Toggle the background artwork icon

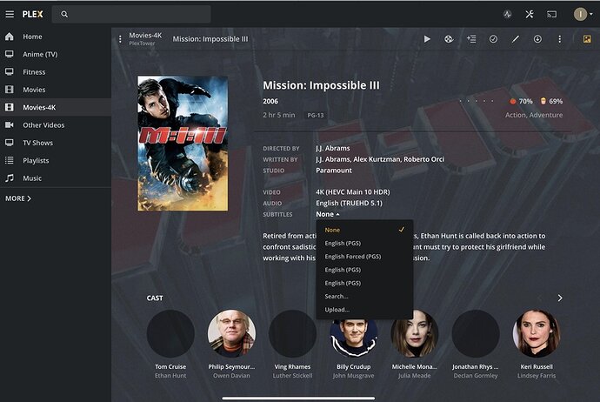click(587, 38)
